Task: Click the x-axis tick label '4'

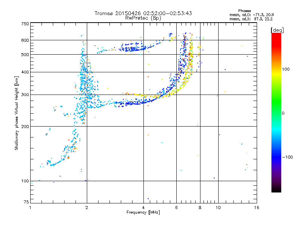Action: pos(143,208)
